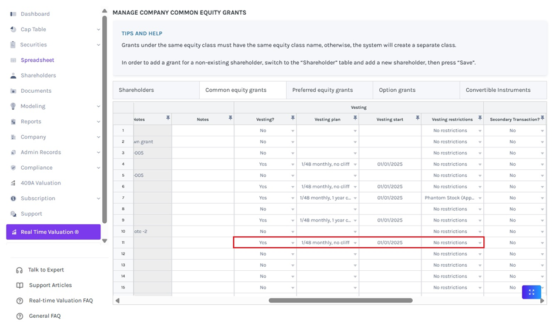Click the 409A Valuation icon
Screen dimensions: 552x326
(x=13, y=183)
